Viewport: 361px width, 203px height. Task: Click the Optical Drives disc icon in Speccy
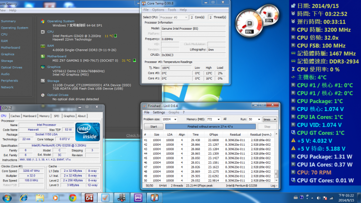[43, 95]
